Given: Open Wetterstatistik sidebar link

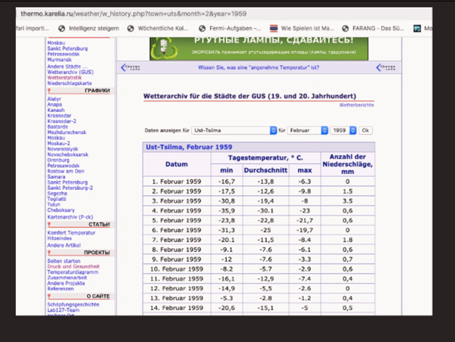Looking at the screenshot, I should (64, 78).
